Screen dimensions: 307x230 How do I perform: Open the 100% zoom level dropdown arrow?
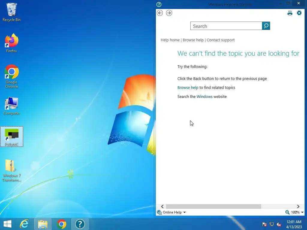pos(302,212)
